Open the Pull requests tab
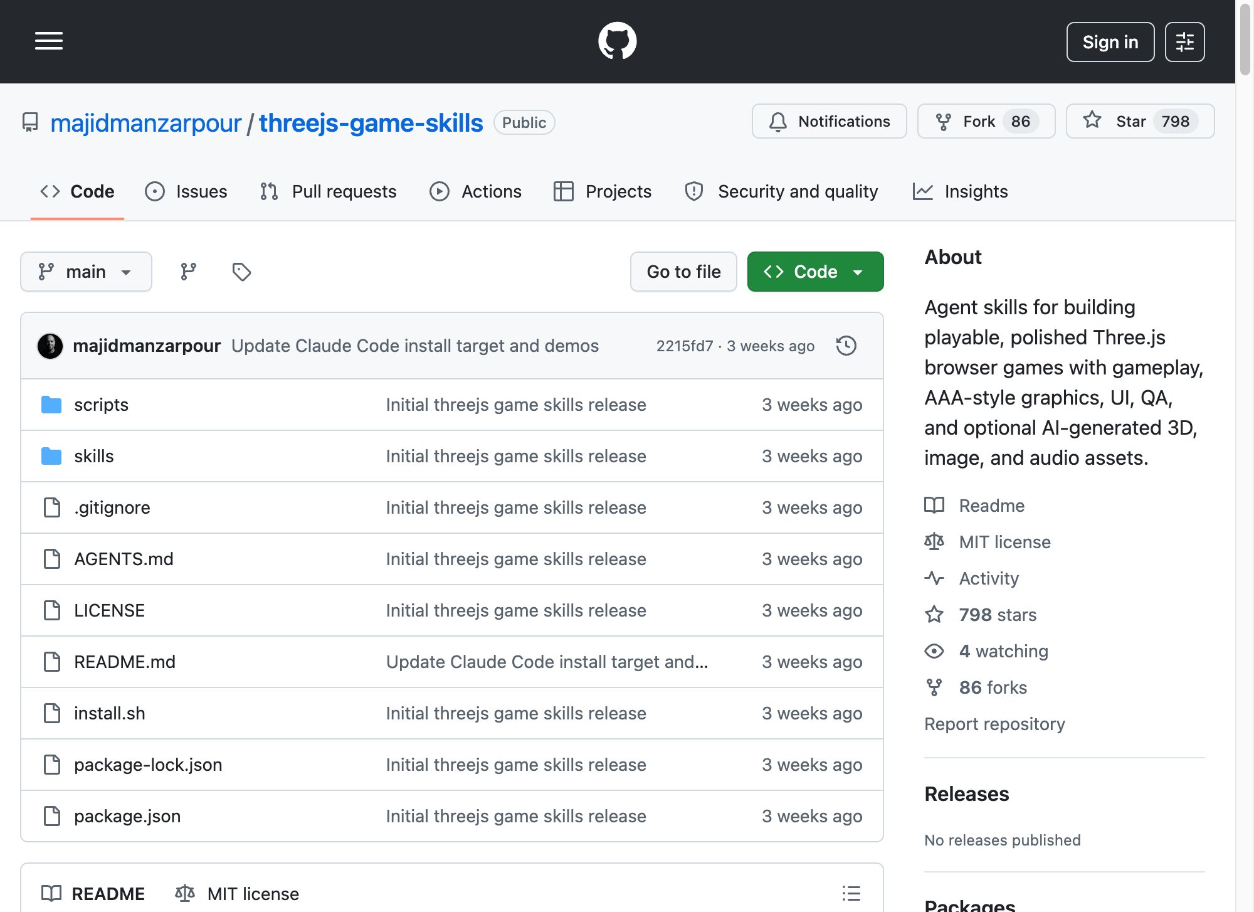The height and width of the screenshot is (912, 1254). [328, 191]
